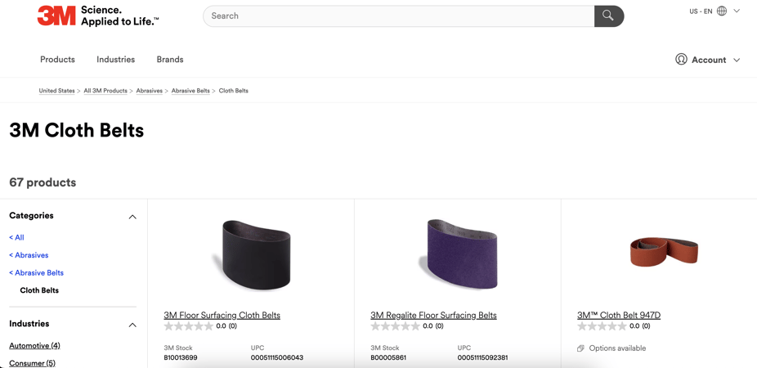Click the 3M logo

(56, 16)
